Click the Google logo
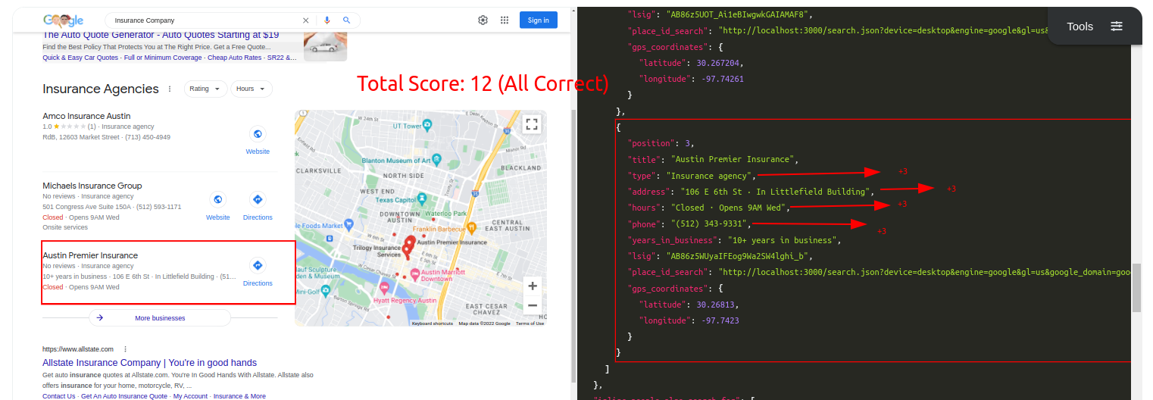 pos(63,20)
